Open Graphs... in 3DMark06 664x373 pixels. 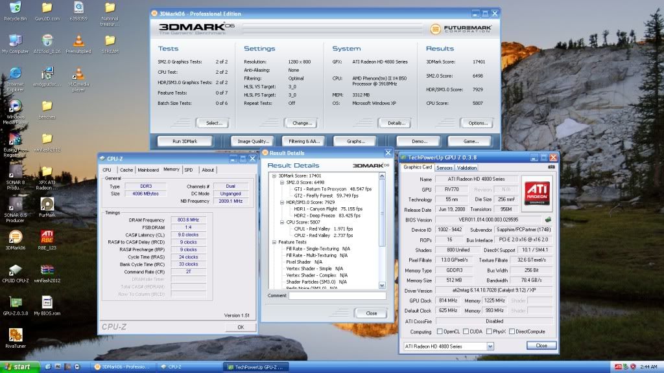pos(355,141)
